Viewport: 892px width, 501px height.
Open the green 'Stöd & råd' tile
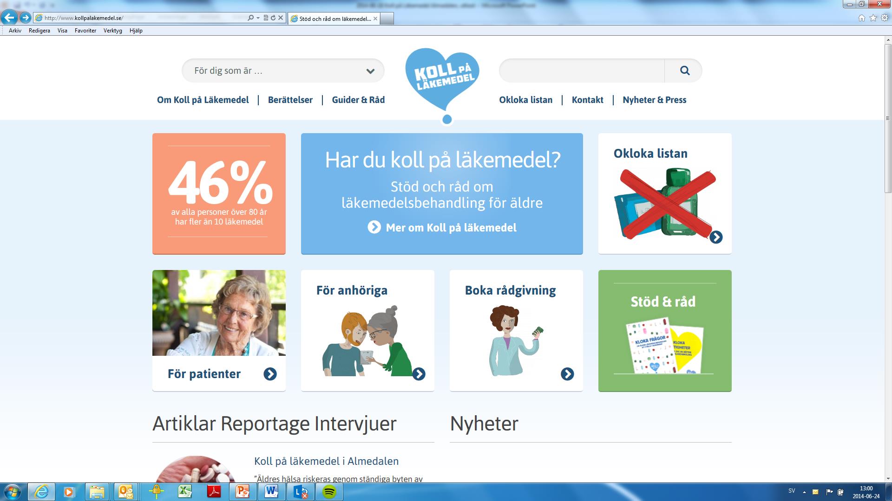[665, 331]
